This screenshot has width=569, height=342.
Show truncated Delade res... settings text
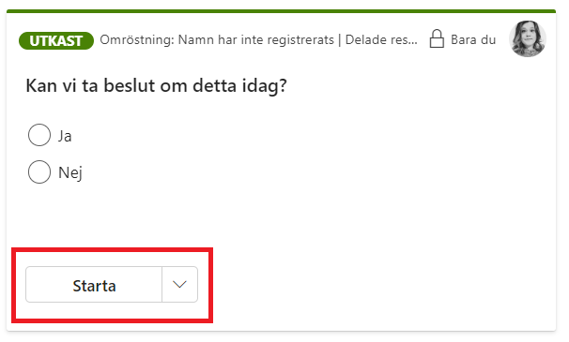coord(381,39)
